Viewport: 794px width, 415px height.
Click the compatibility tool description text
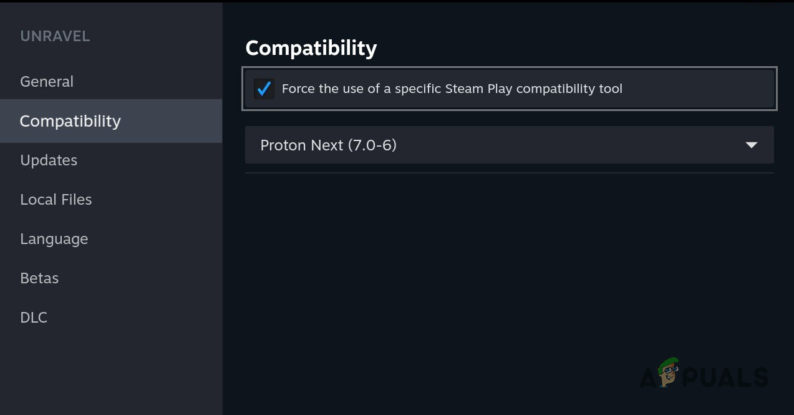[x=451, y=89]
